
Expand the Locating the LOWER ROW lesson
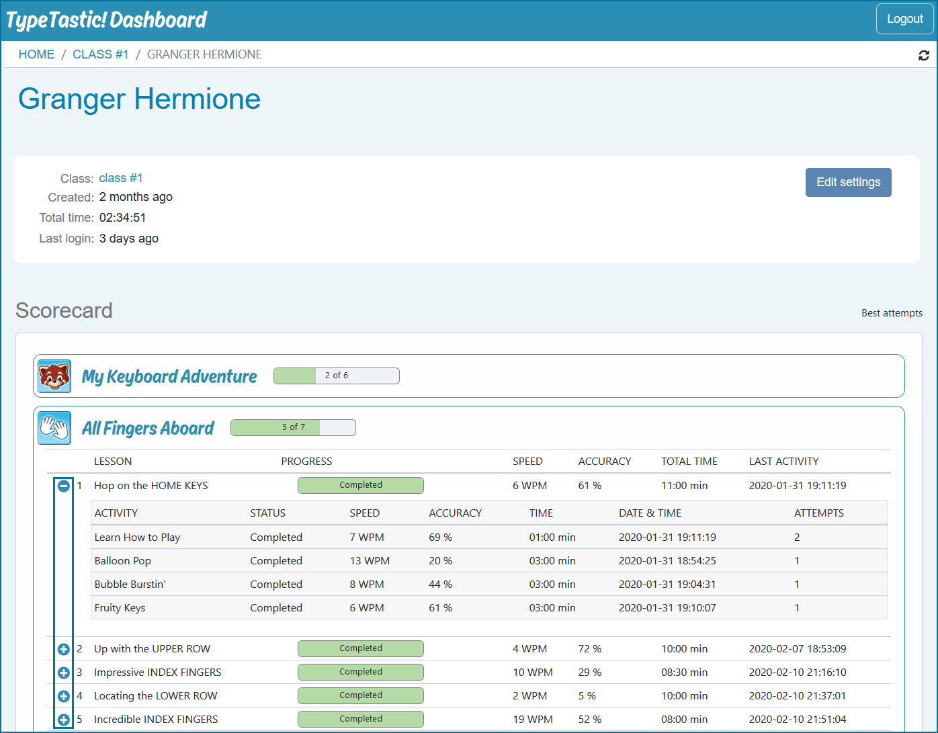(64, 696)
